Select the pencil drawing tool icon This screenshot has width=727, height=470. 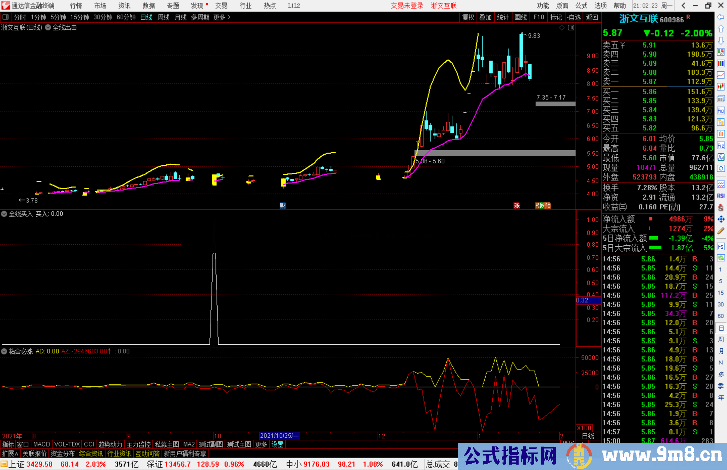point(721,231)
